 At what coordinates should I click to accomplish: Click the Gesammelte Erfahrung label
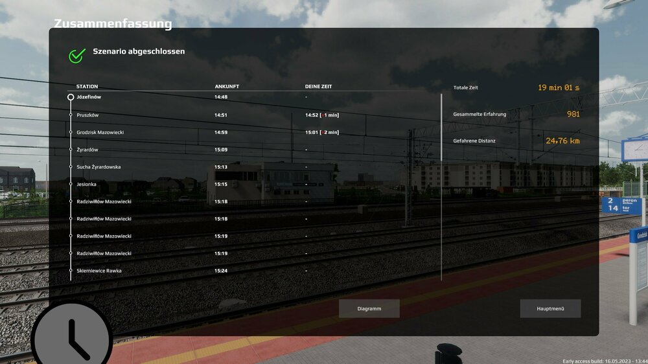click(480, 115)
